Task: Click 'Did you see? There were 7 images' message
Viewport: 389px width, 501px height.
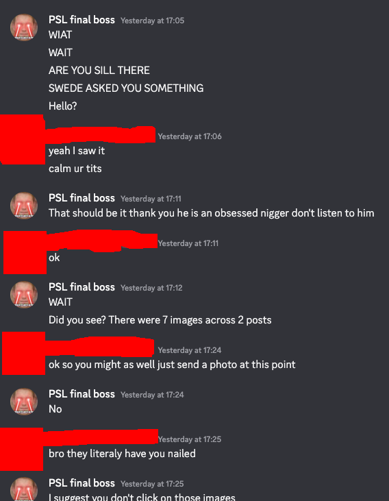Action: (160, 320)
